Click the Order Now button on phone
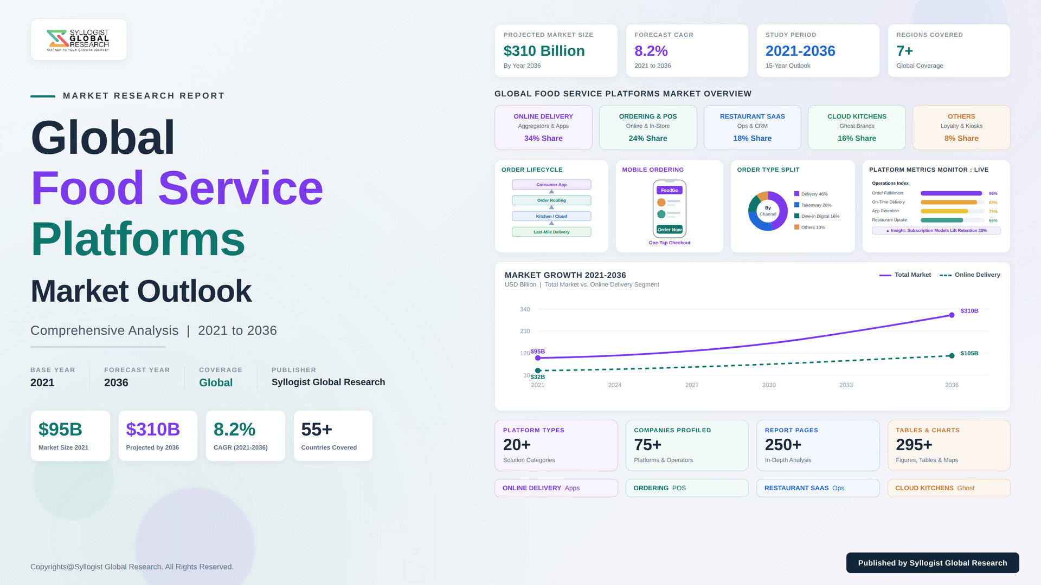The height and width of the screenshot is (585, 1041). (x=670, y=230)
